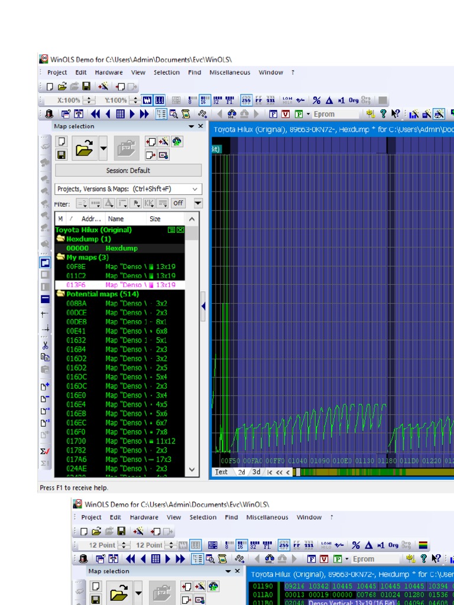Click large open folder button in upper Map selection
Viewport: 454px width, 605px height.
[x=85, y=148]
